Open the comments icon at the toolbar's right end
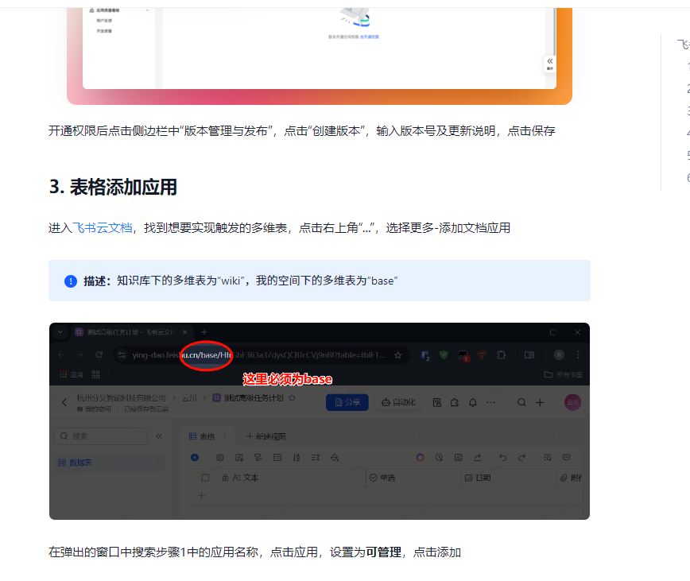Viewport: 690px width, 581px height. (x=567, y=458)
